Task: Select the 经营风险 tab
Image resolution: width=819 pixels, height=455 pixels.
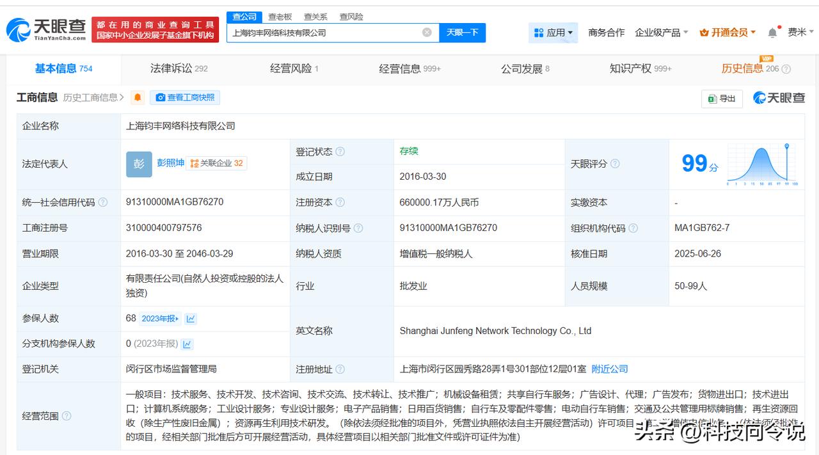Action: (x=294, y=68)
